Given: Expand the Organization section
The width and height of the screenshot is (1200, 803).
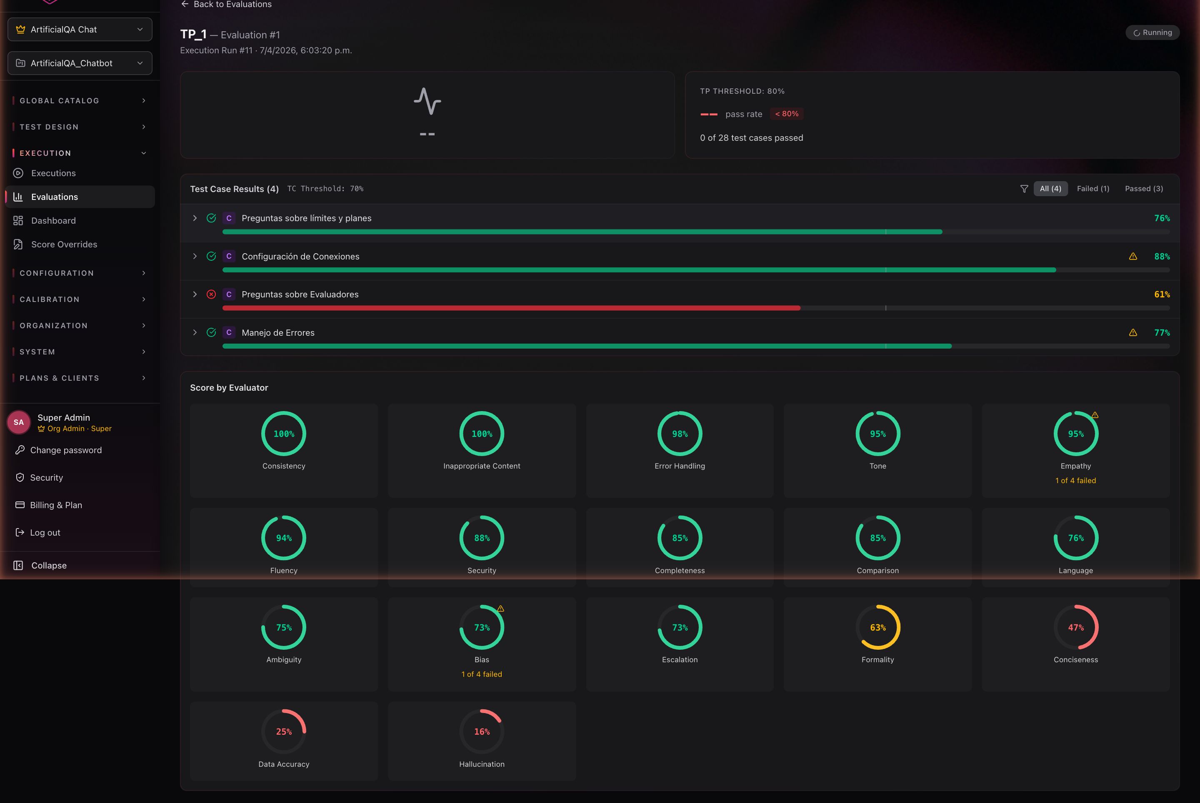Looking at the screenshot, I should (80, 326).
